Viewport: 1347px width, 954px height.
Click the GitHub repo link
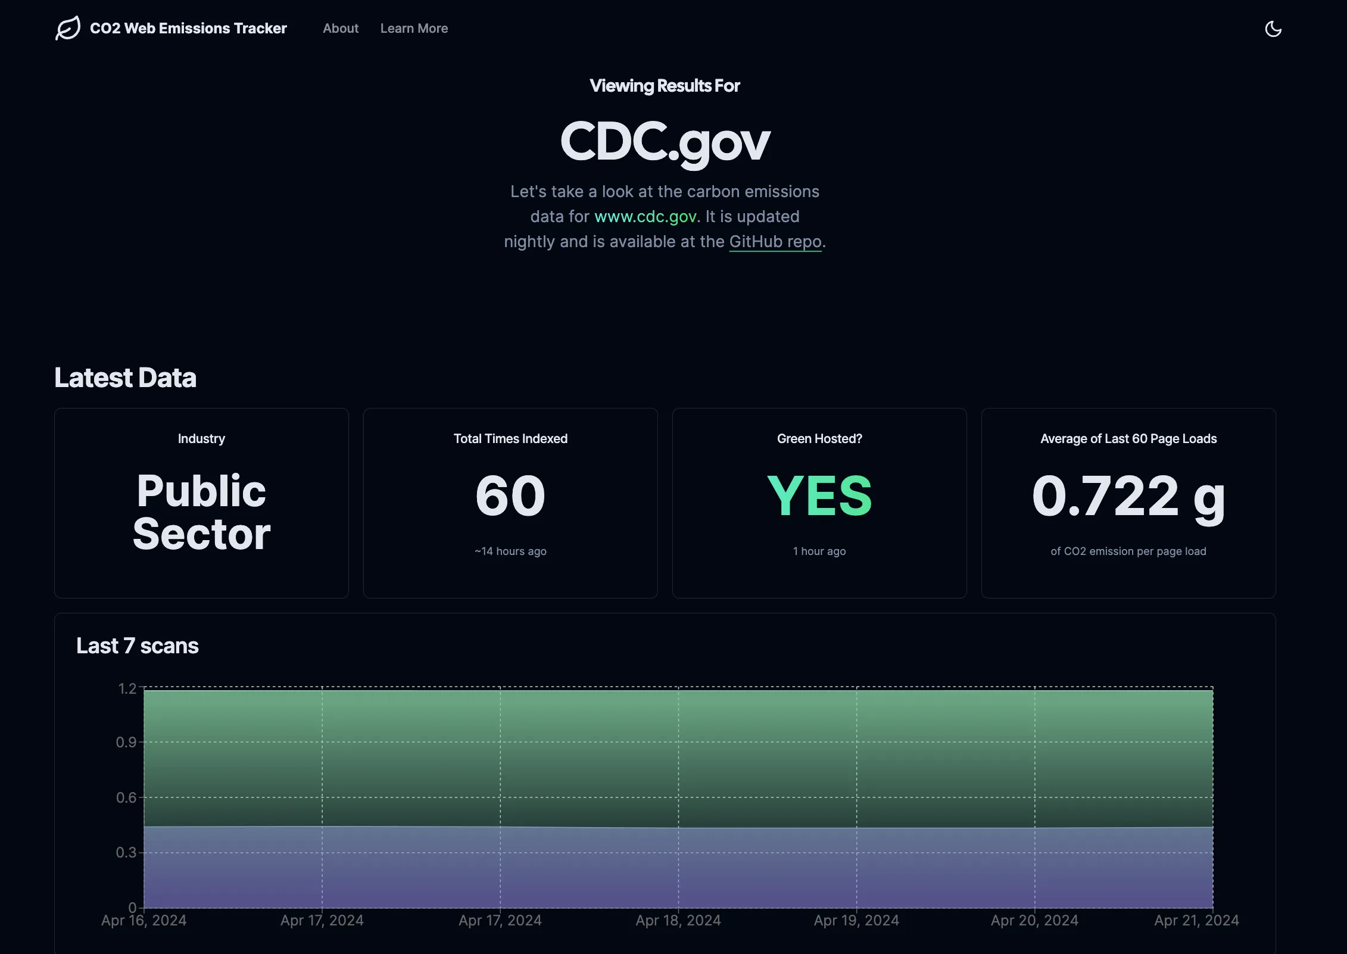775,242
